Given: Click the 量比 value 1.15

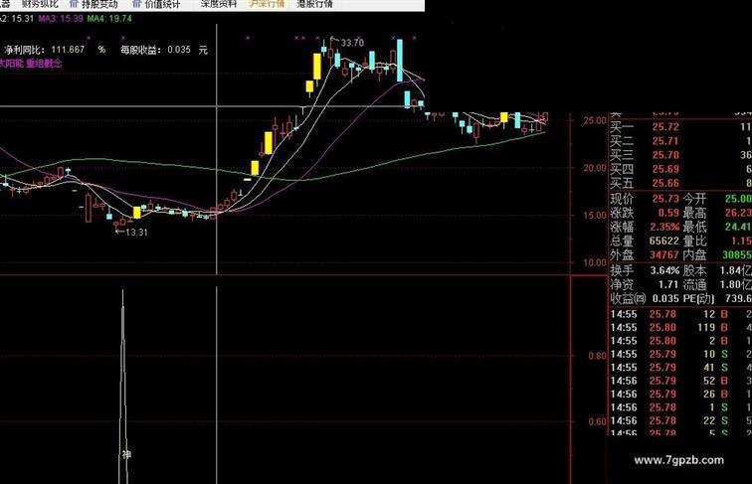Looking at the screenshot, I should pos(741,241).
